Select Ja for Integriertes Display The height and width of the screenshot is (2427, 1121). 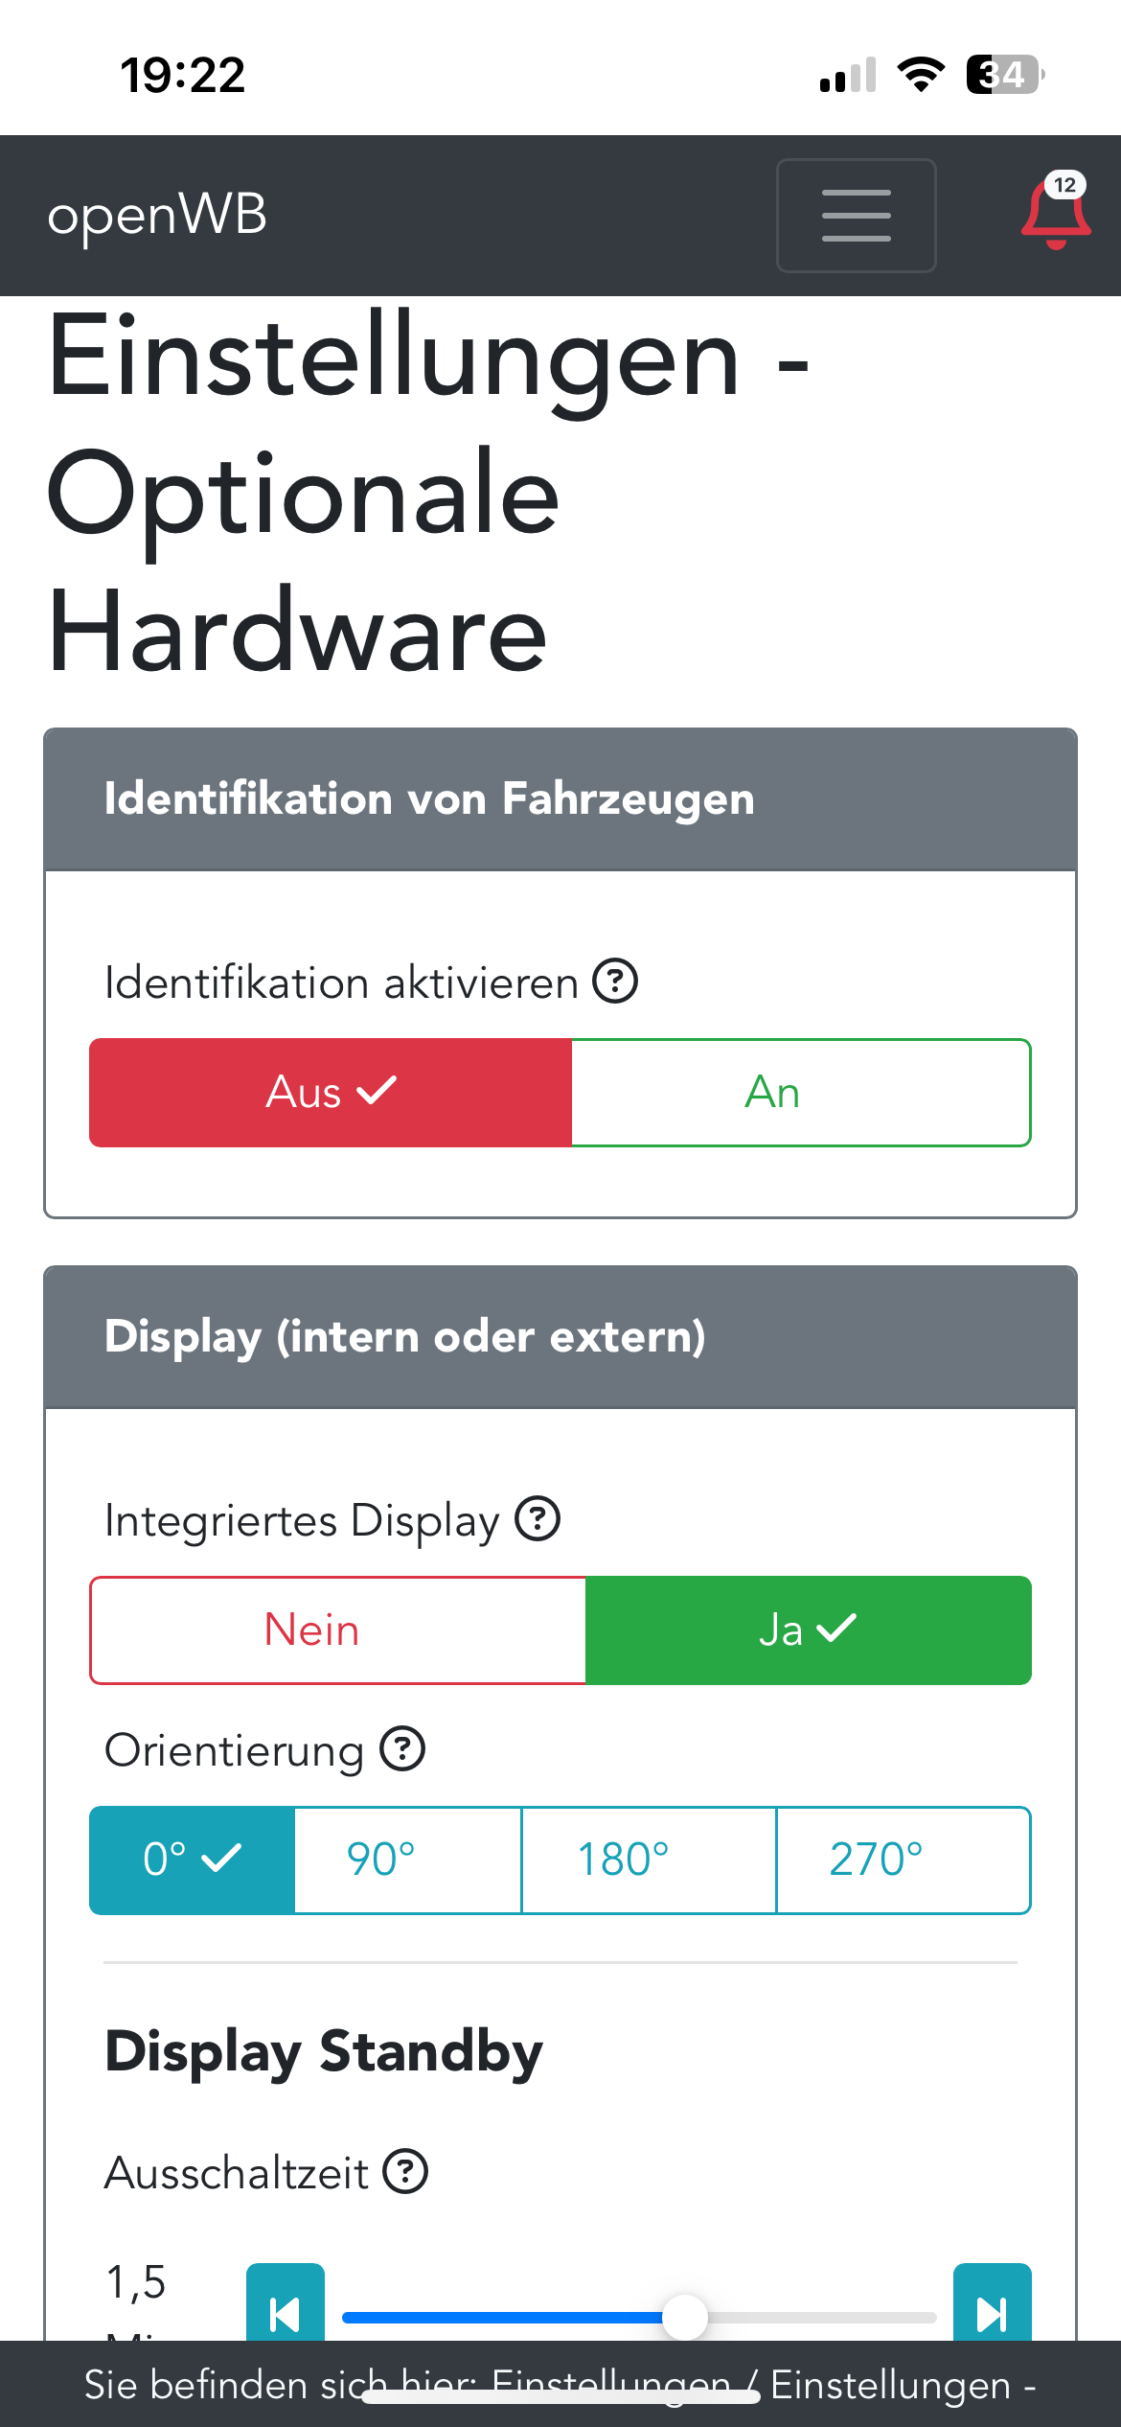tap(808, 1630)
